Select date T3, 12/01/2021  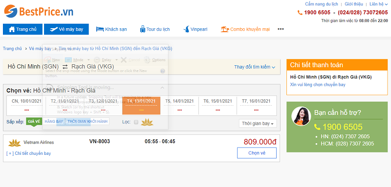103,105
